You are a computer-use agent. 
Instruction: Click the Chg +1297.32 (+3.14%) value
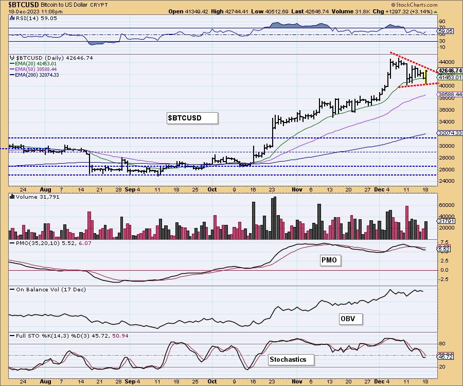pyautogui.click(x=403, y=11)
